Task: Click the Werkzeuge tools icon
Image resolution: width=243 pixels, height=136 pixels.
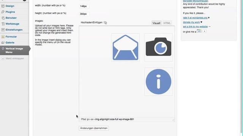Action: tap(3, 24)
